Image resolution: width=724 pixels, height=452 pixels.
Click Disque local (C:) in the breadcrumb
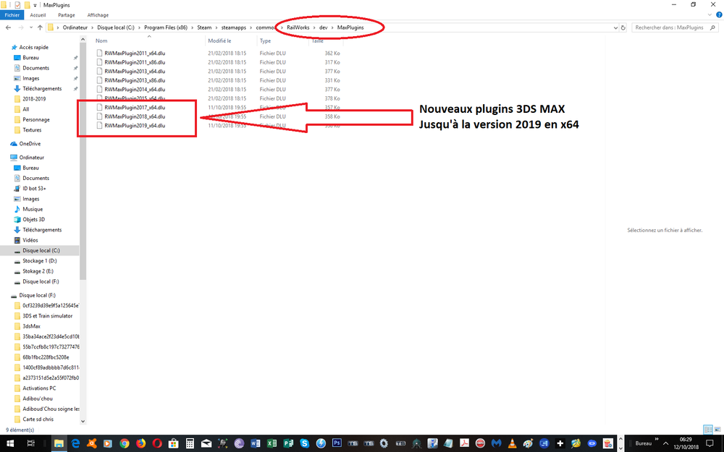coord(115,27)
